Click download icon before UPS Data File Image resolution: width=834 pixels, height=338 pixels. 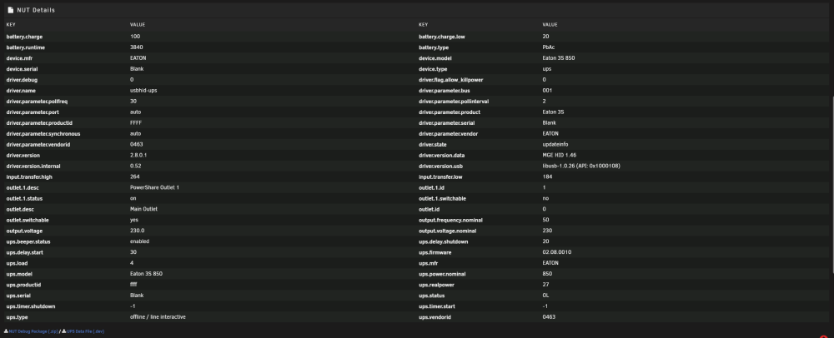(64, 331)
